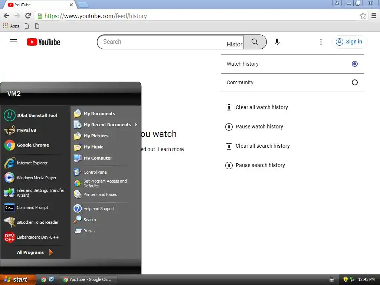
Task: Launch IObit Uninstall Tool
Action: click(31, 115)
